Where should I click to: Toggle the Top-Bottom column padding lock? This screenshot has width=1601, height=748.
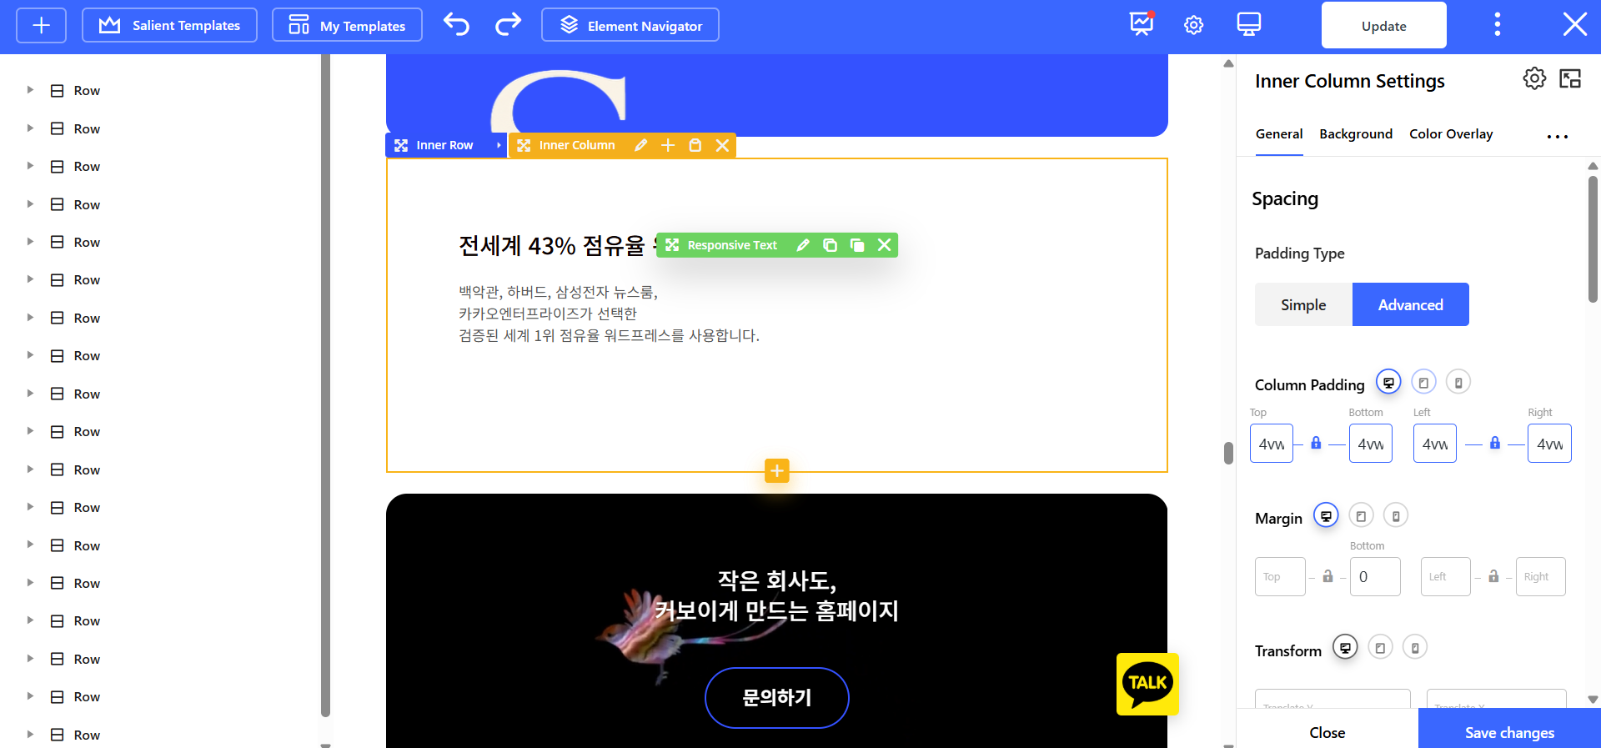click(x=1316, y=444)
